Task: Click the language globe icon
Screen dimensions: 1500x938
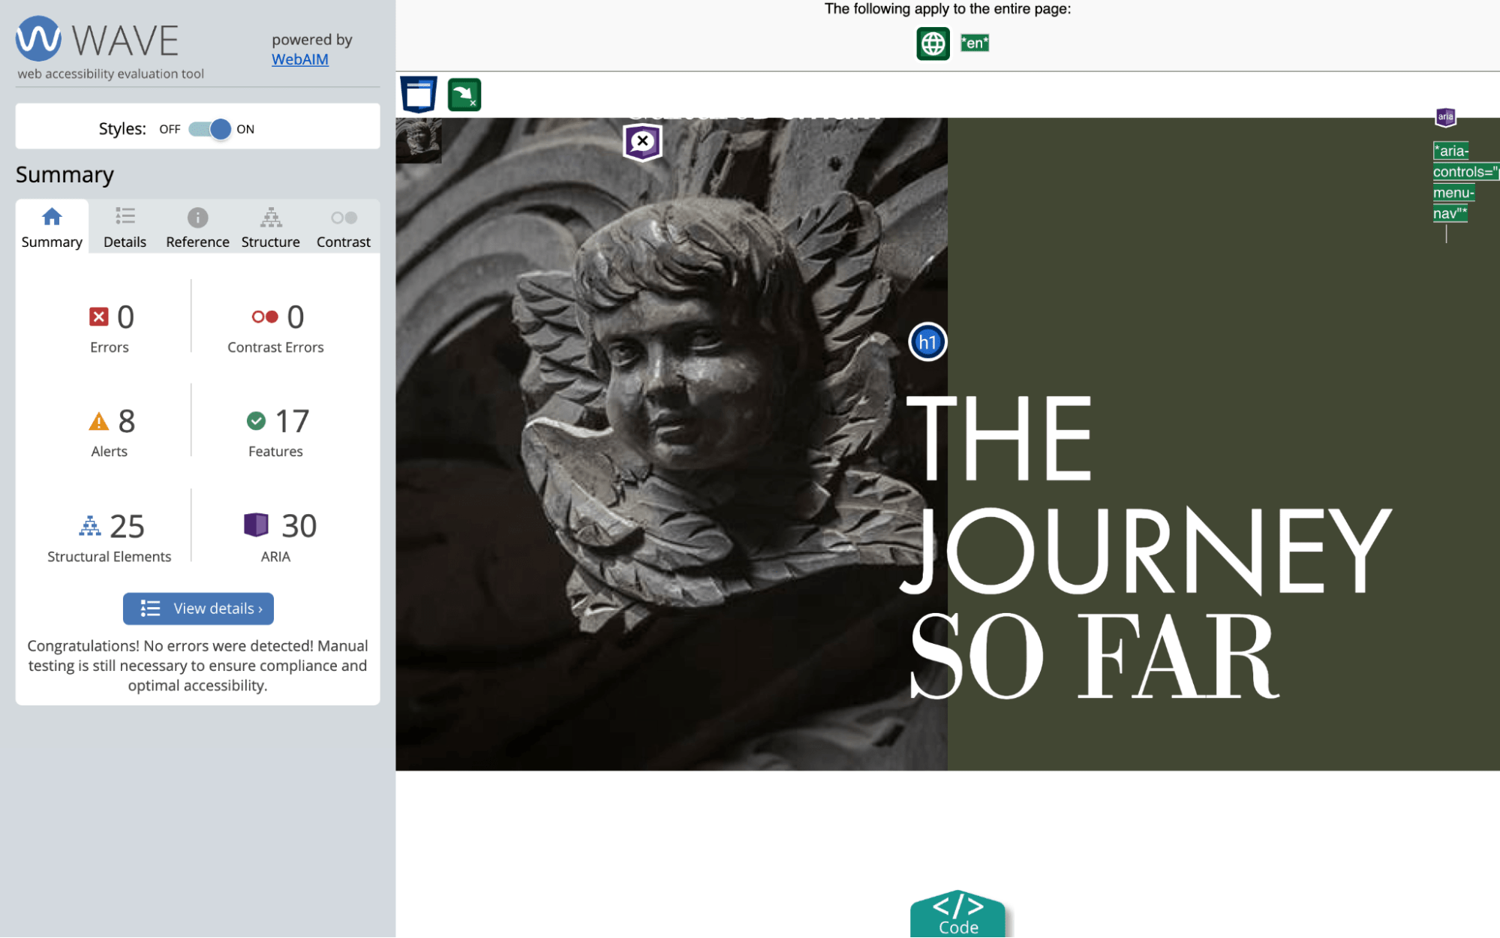Action: [x=933, y=42]
